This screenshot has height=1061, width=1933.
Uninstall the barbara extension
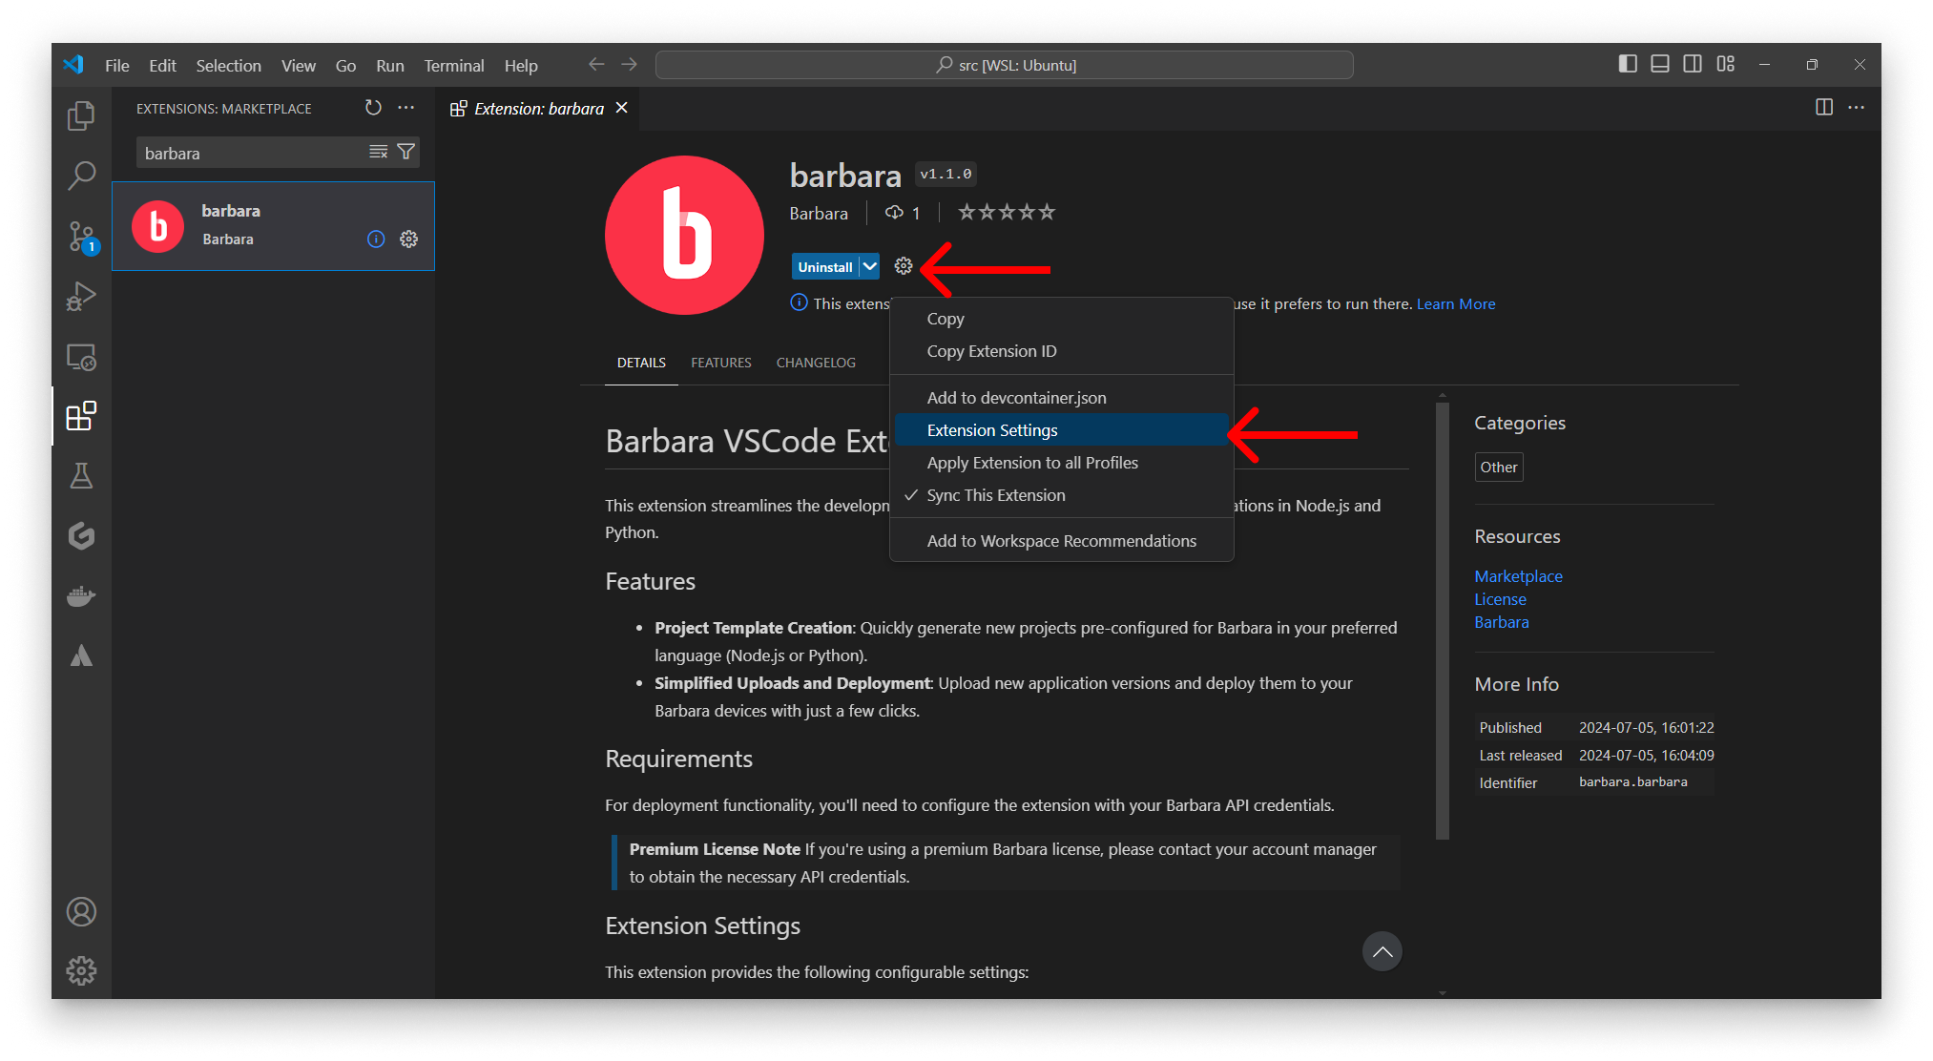click(x=824, y=266)
